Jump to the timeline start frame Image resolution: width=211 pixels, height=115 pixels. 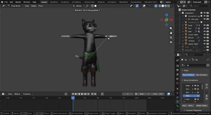[73, 94]
